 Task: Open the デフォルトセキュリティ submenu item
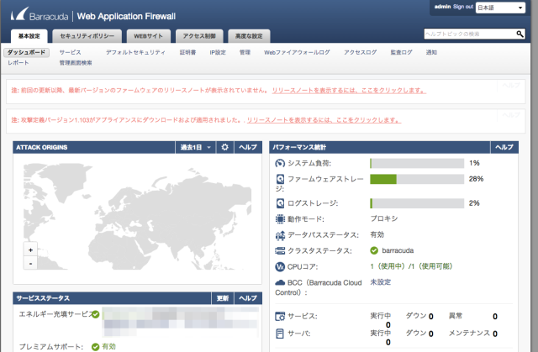(x=135, y=52)
